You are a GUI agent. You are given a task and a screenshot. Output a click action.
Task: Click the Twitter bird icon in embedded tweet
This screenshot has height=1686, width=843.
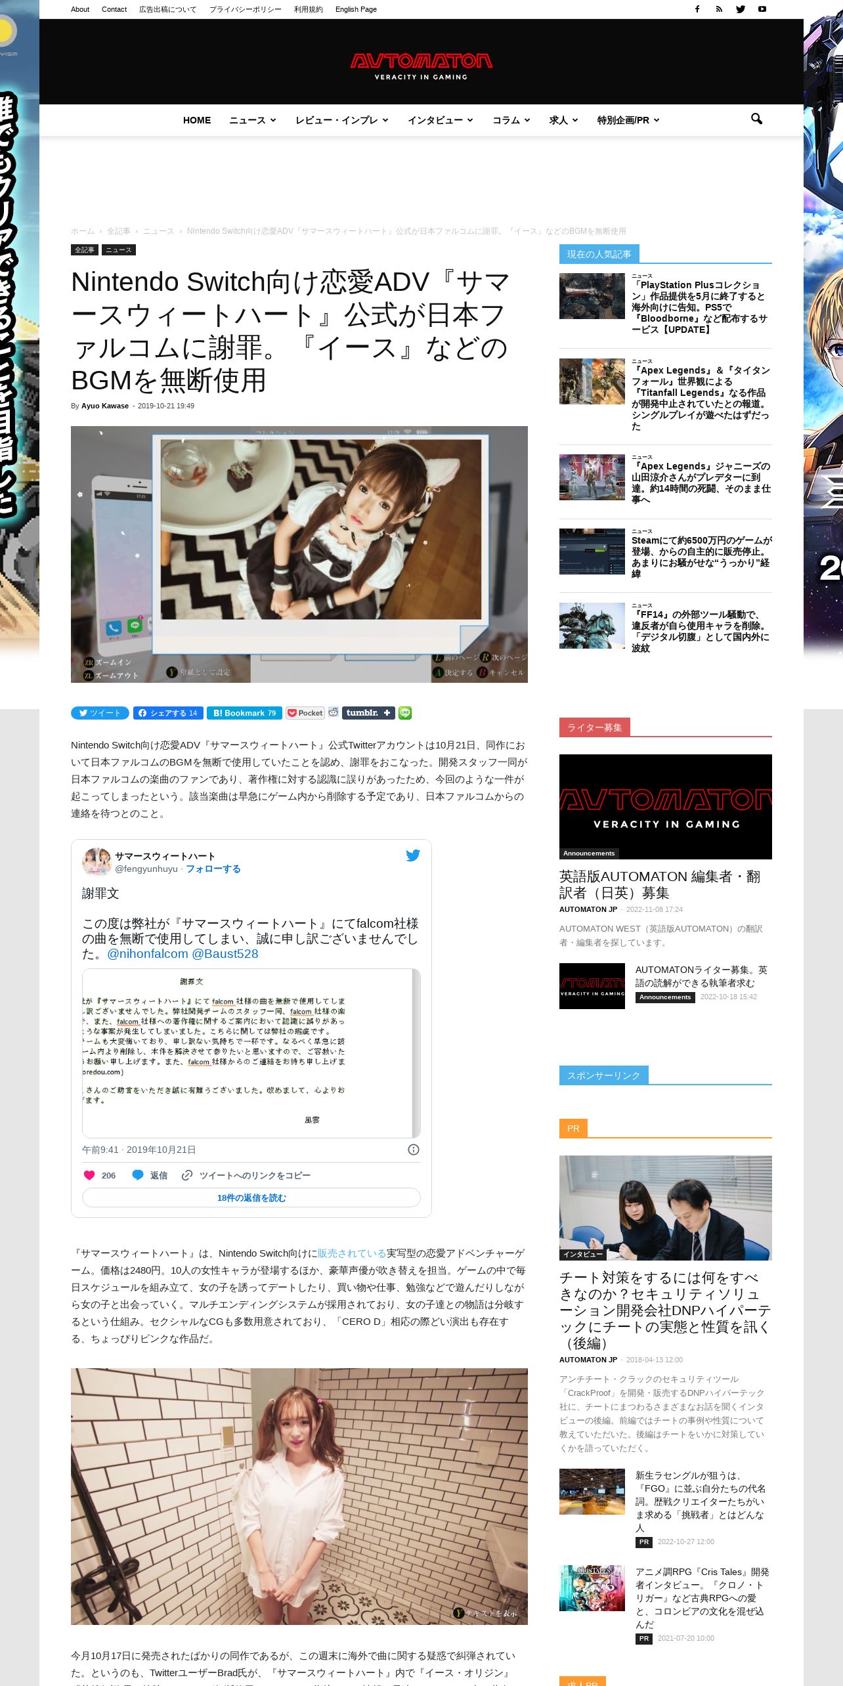(412, 855)
